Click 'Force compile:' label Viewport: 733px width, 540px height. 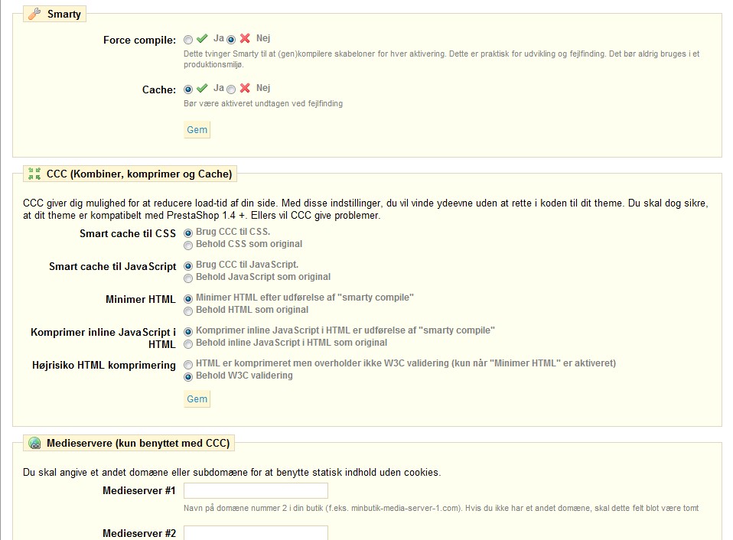[139, 41]
